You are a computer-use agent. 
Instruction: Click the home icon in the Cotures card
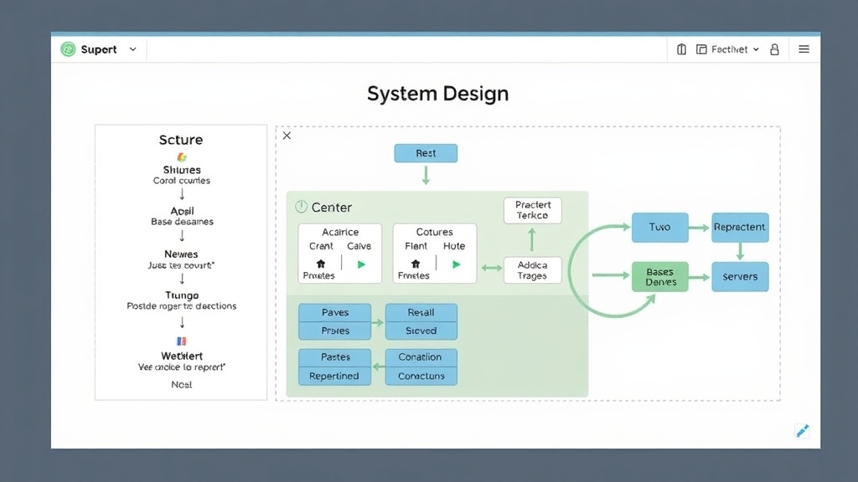[x=415, y=264]
